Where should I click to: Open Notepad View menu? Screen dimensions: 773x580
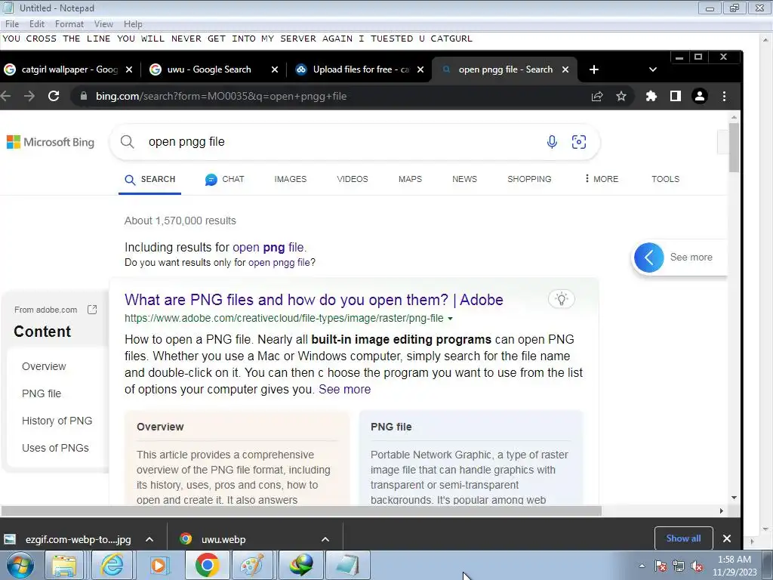pyautogui.click(x=103, y=24)
